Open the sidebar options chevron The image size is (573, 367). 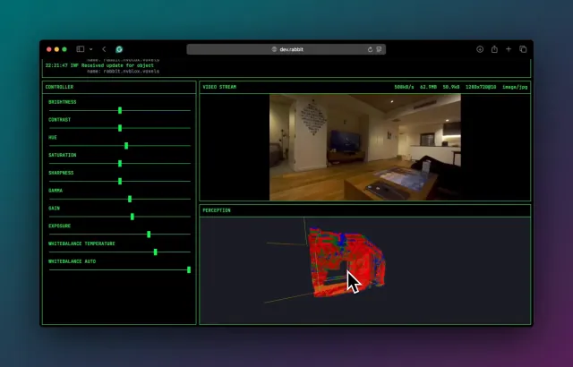pos(90,49)
